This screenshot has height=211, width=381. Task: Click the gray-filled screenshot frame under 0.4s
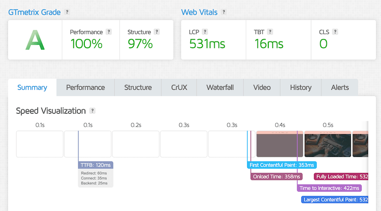[x=280, y=144]
